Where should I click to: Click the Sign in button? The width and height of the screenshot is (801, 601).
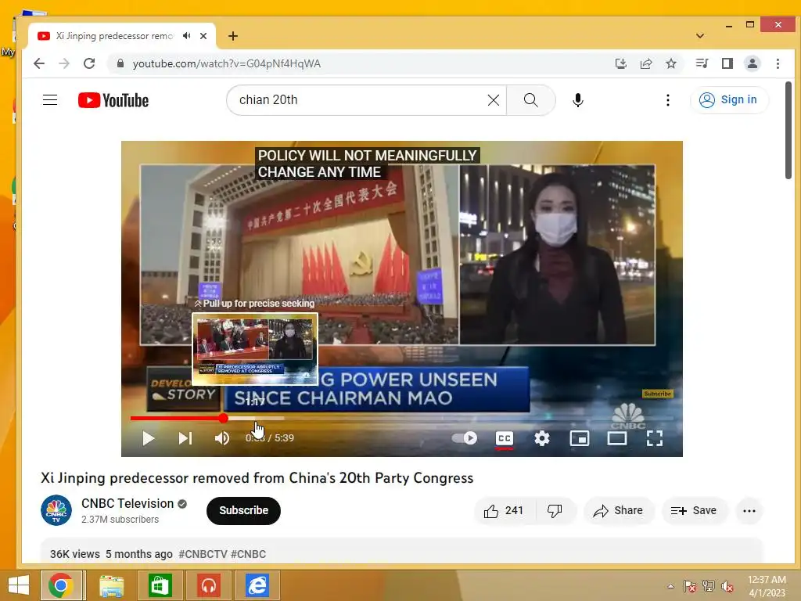729,99
